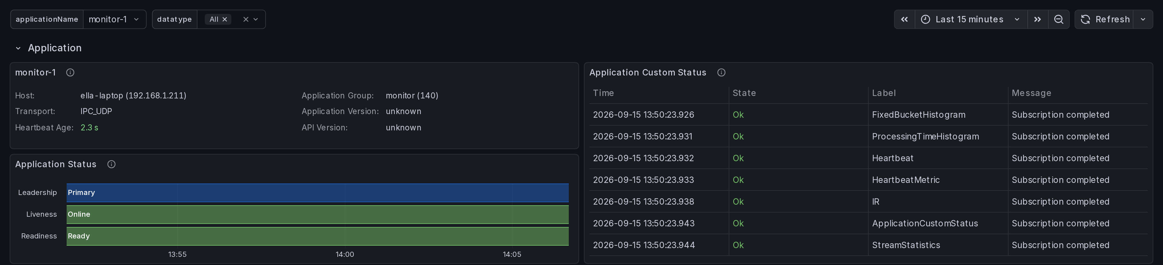The image size is (1163, 265).
Task: Click the Application Status panel title
Action: (56, 164)
